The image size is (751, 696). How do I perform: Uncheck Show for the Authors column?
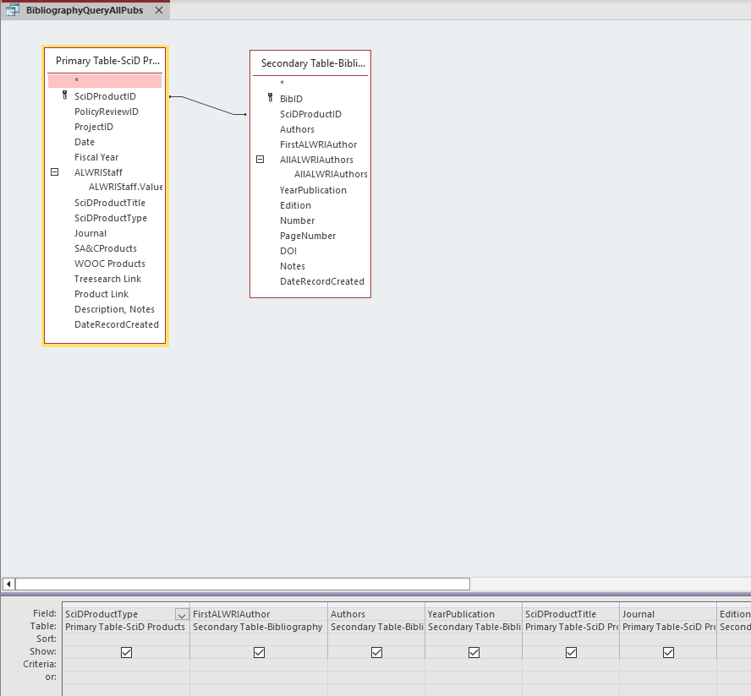point(377,652)
